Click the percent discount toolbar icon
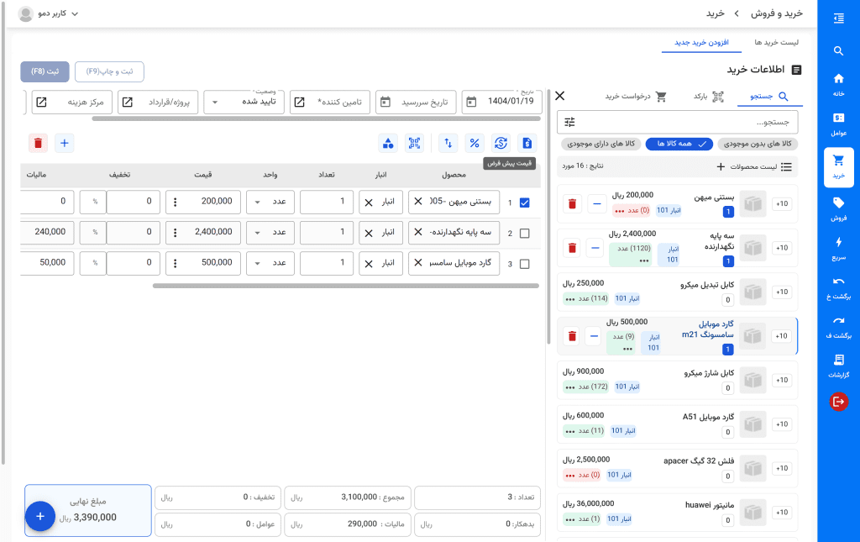 (x=475, y=143)
